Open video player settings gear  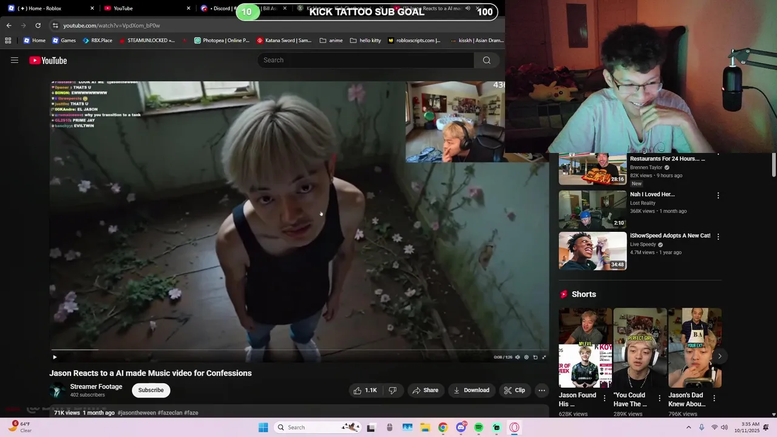coord(526,357)
